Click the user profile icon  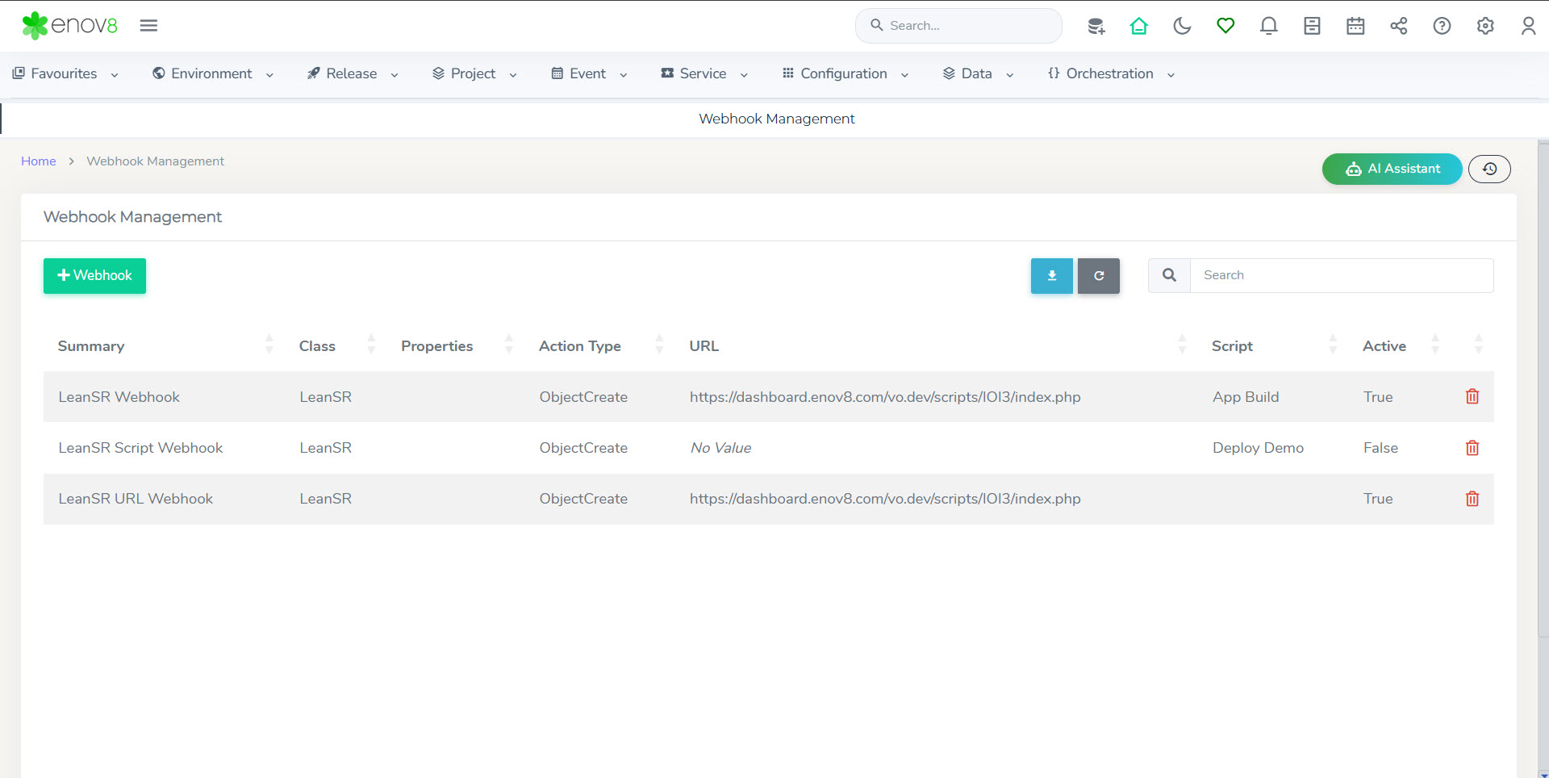point(1528,26)
